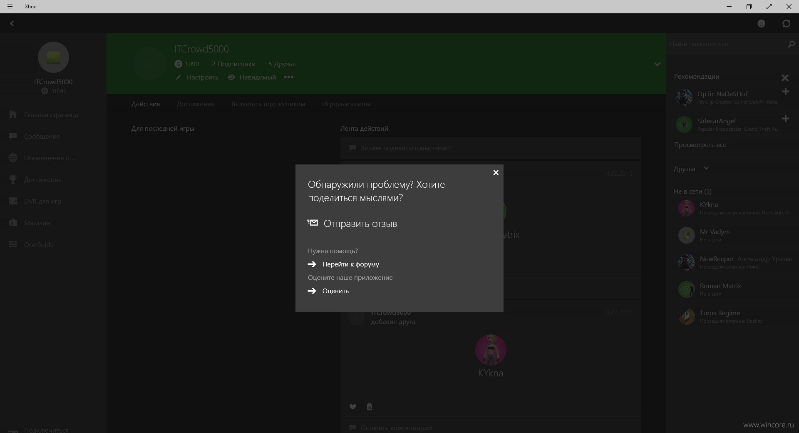
Task: Expand profile header chevron
Action: pos(657,64)
